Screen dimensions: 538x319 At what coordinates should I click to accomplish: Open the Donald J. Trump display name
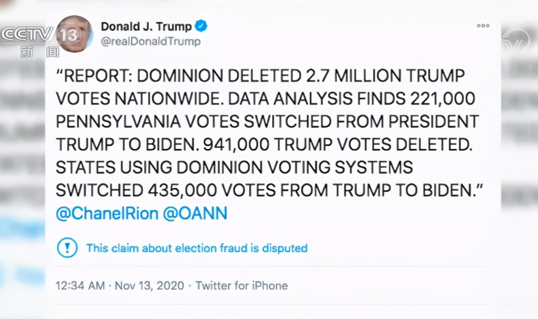pos(146,26)
